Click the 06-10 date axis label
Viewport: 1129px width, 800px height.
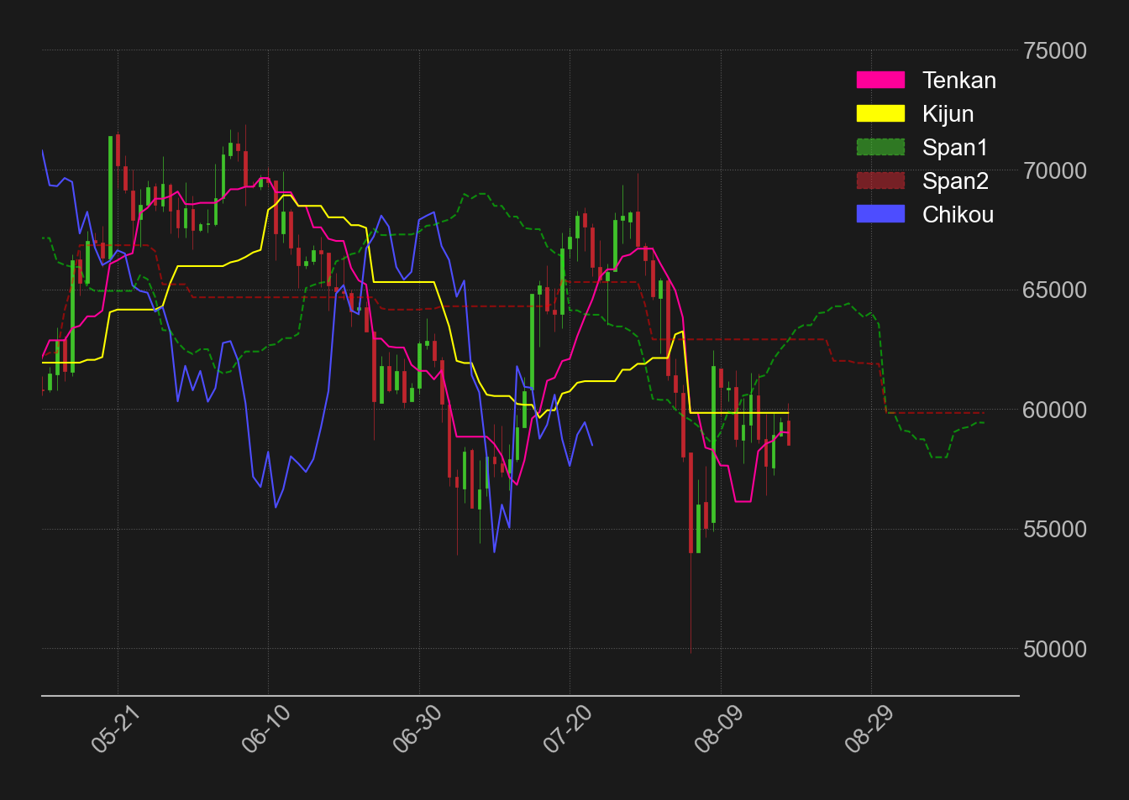(x=265, y=729)
